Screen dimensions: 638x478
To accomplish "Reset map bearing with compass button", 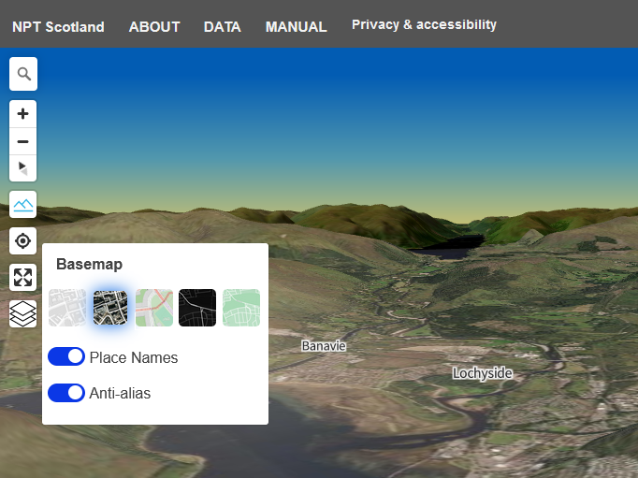I will tap(23, 168).
